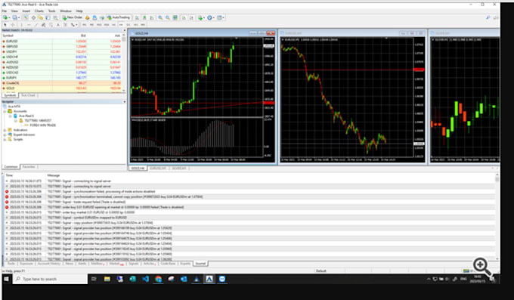Open Google Chrome from the taskbar
514x300 pixels.
tap(158, 279)
